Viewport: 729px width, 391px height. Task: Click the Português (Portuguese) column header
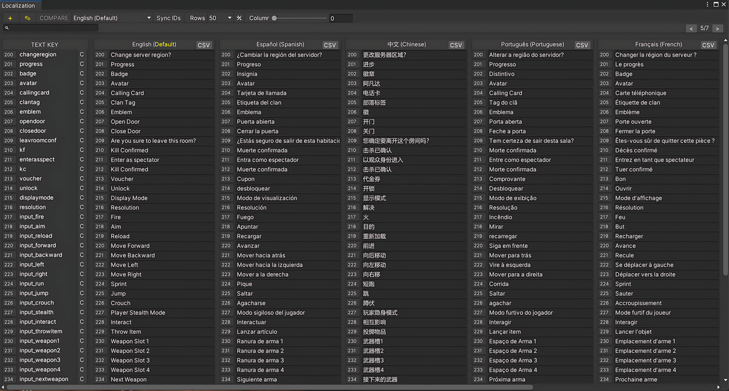coord(532,44)
